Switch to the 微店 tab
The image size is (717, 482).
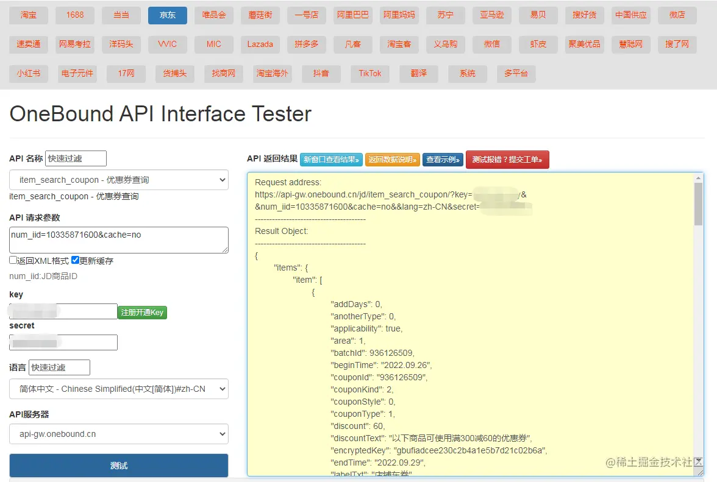tap(677, 15)
